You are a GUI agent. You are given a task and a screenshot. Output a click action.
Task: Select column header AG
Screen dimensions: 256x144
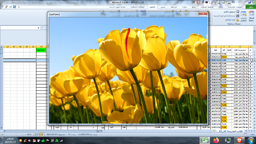click(7, 47)
